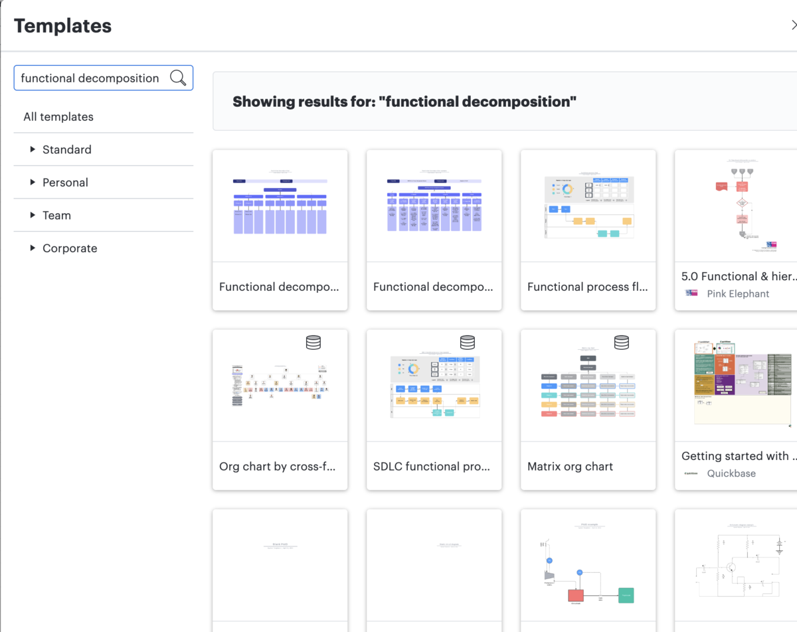
Task: Open the Functional process flow template
Action: [588, 206]
